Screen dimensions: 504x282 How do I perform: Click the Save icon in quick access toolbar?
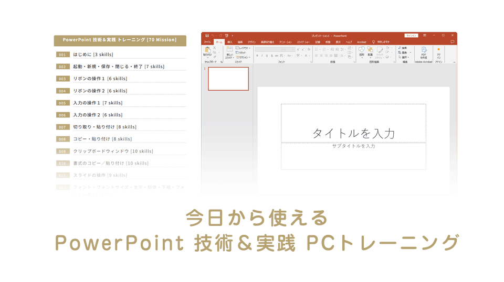pyautogui.click(x=207, y=36)
